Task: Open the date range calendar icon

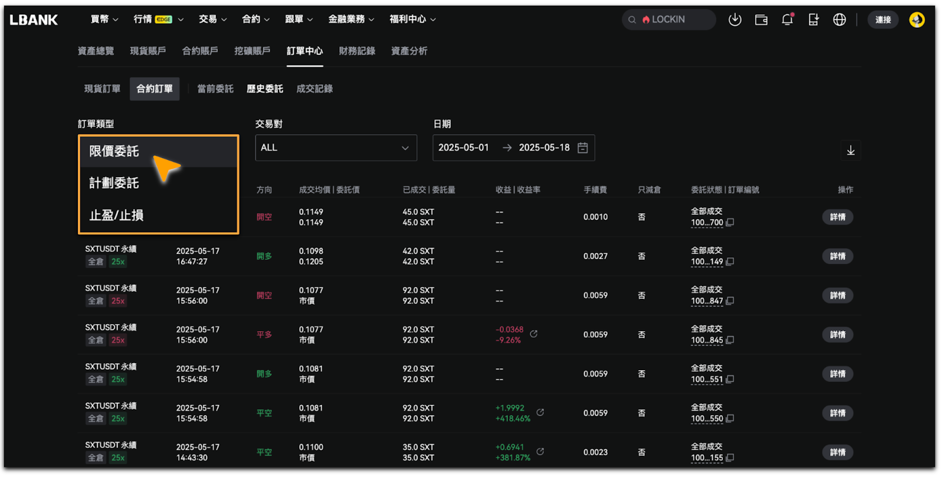Action: tap(583, 148)
